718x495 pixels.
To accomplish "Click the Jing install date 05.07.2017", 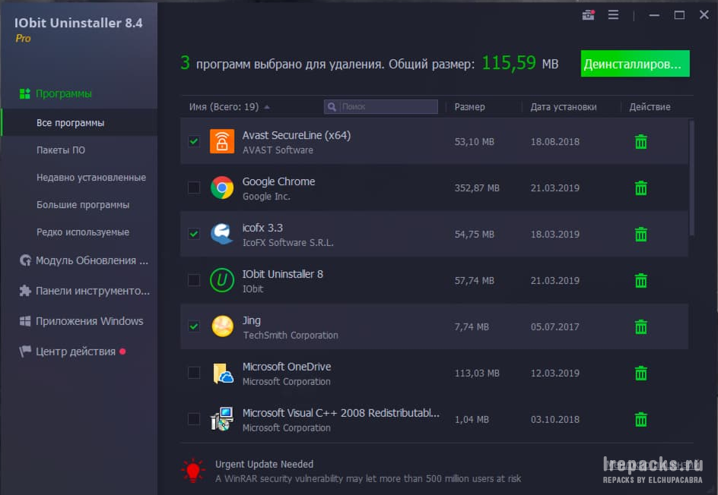I will 555,326.
